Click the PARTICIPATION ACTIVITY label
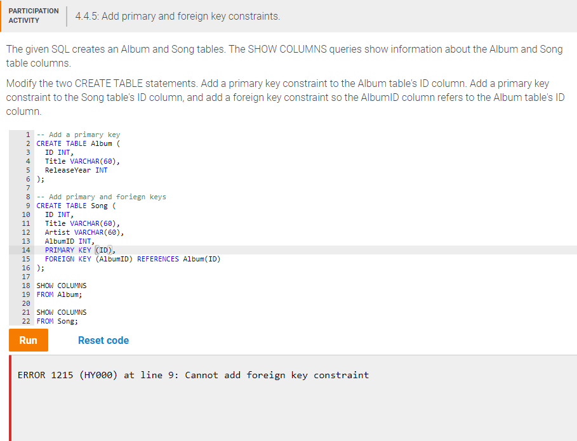 [x=33, y=15]
